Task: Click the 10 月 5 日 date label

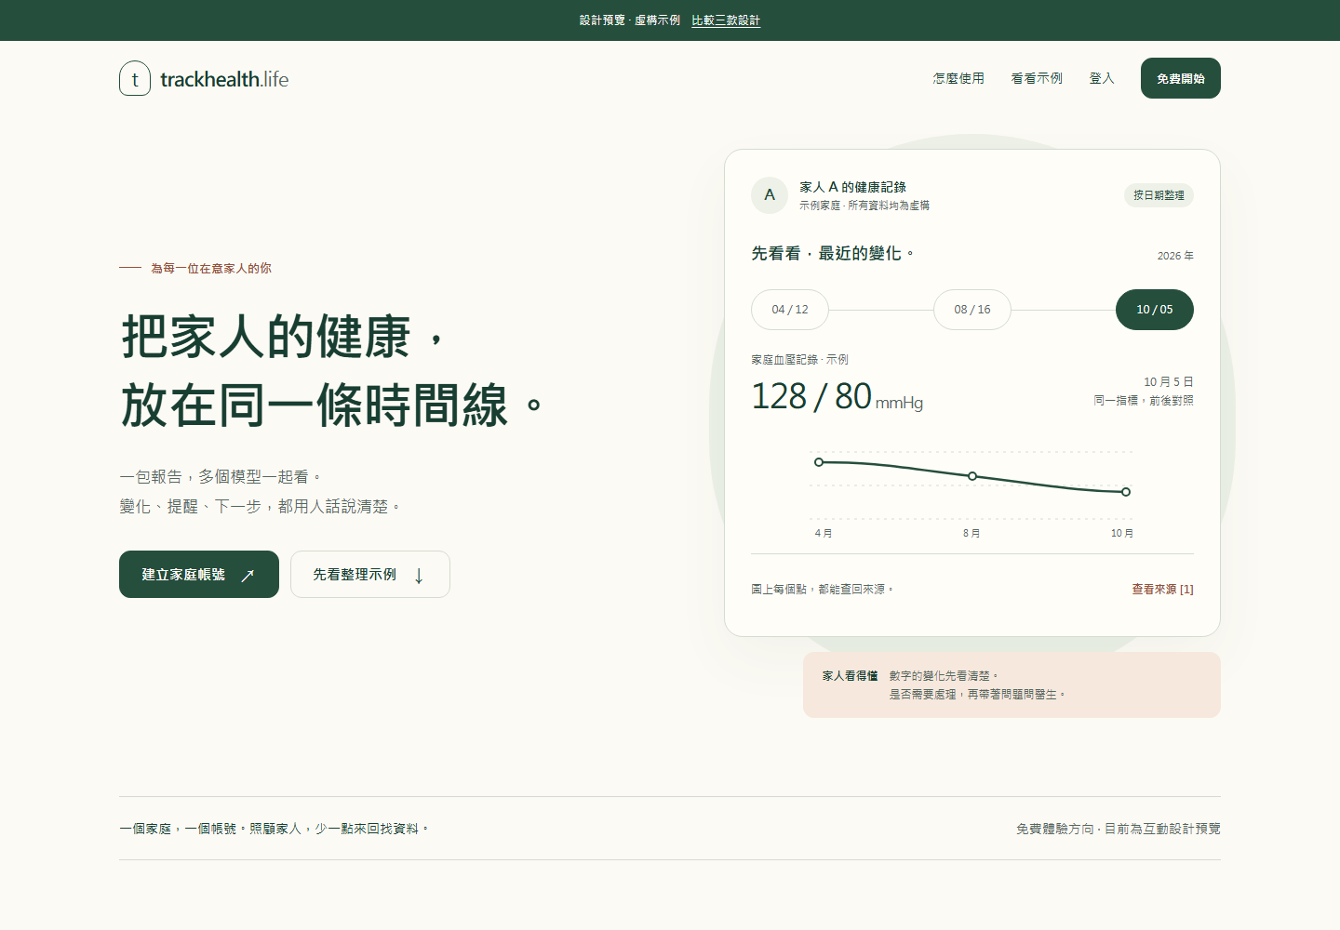Action: click(1169, 382)
